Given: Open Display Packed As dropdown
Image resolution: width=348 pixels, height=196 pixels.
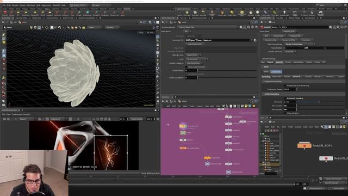Looking at the screenshot, I should tap(194, 63).
